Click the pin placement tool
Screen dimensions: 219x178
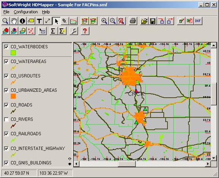(64, 21)
